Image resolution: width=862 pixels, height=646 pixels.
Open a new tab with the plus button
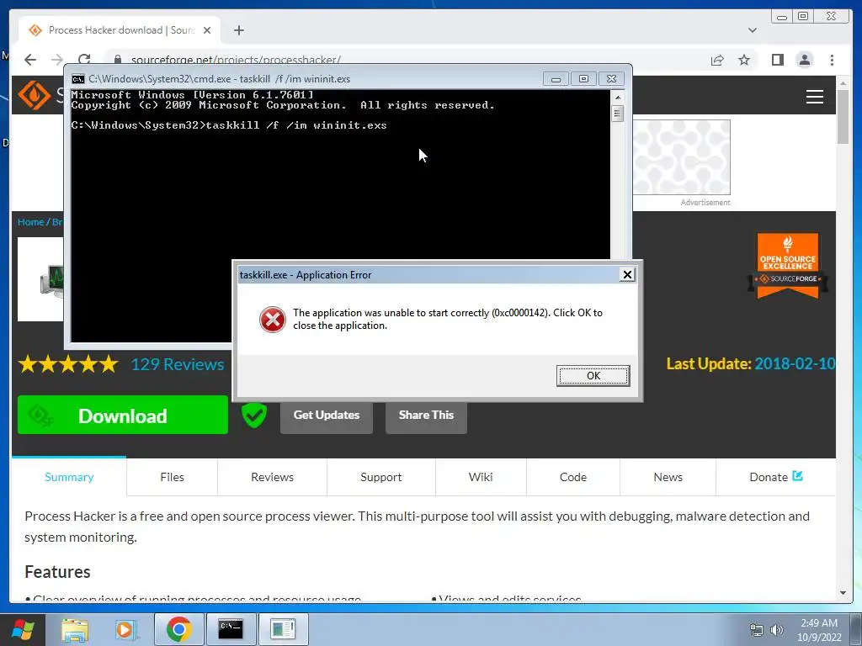click(238, 30)
